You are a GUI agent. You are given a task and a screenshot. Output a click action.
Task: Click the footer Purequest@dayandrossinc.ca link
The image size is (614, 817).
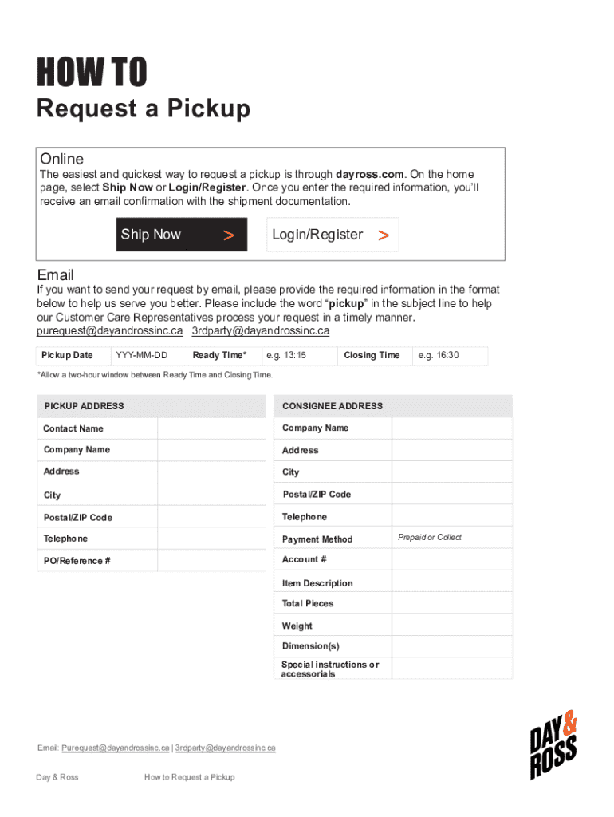116,748
